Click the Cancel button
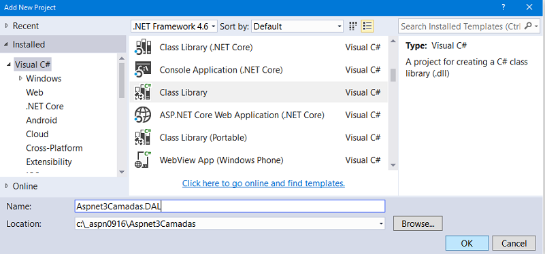 pyautogui.click(x=514, y=243)
